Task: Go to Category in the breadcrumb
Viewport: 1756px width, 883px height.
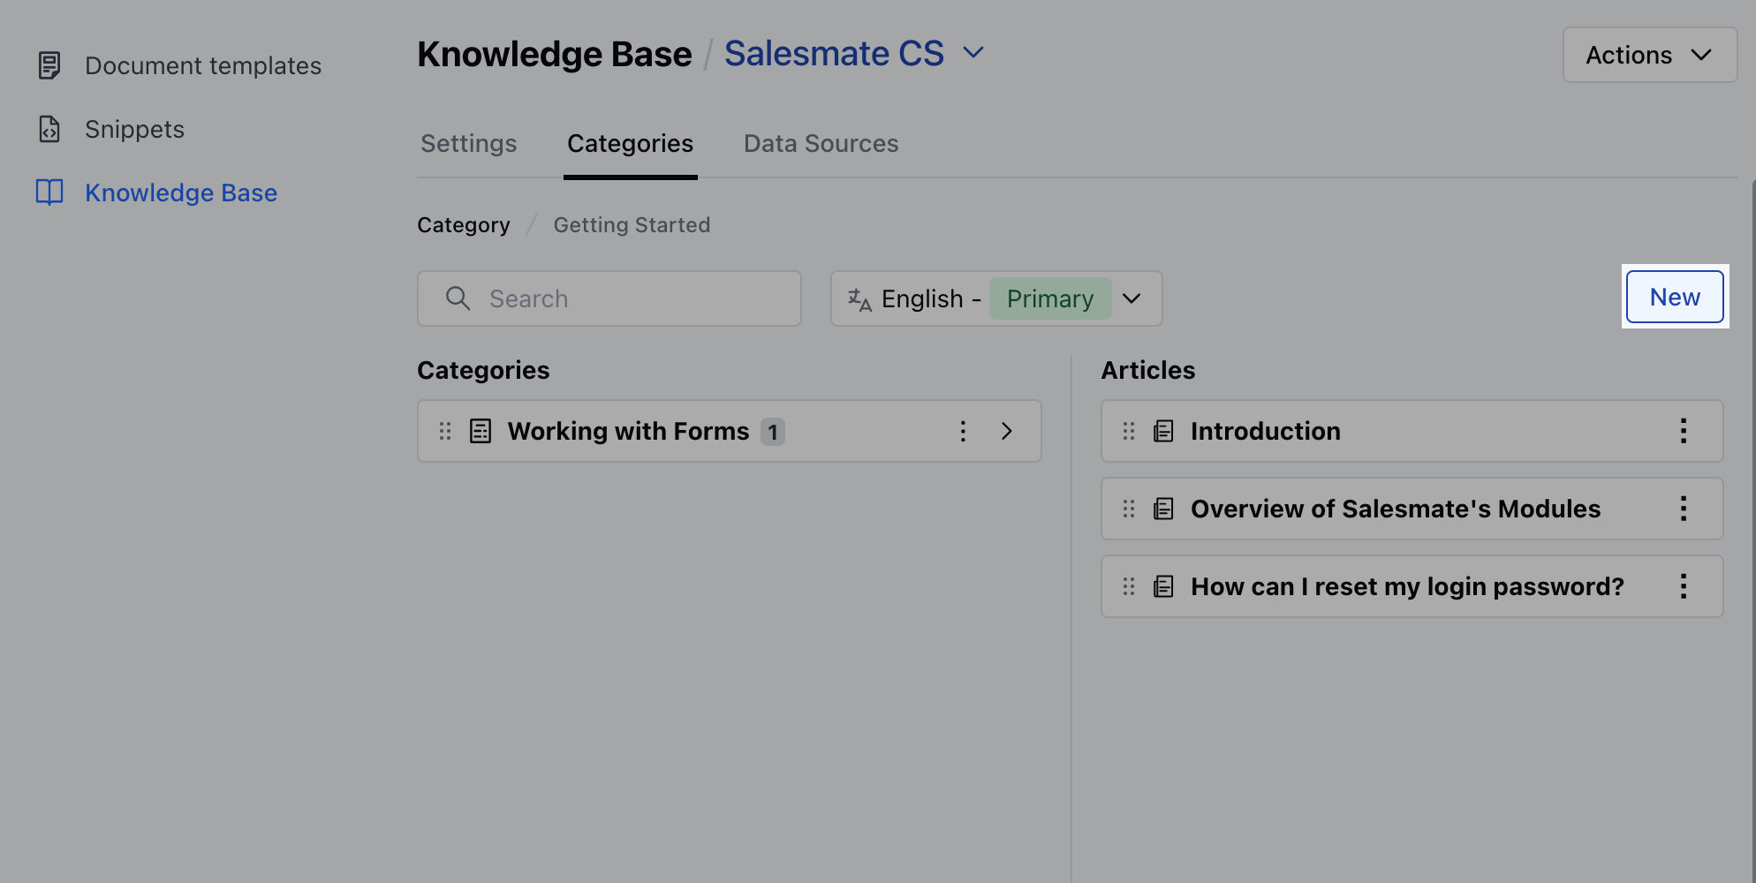Action: point(464,225)
